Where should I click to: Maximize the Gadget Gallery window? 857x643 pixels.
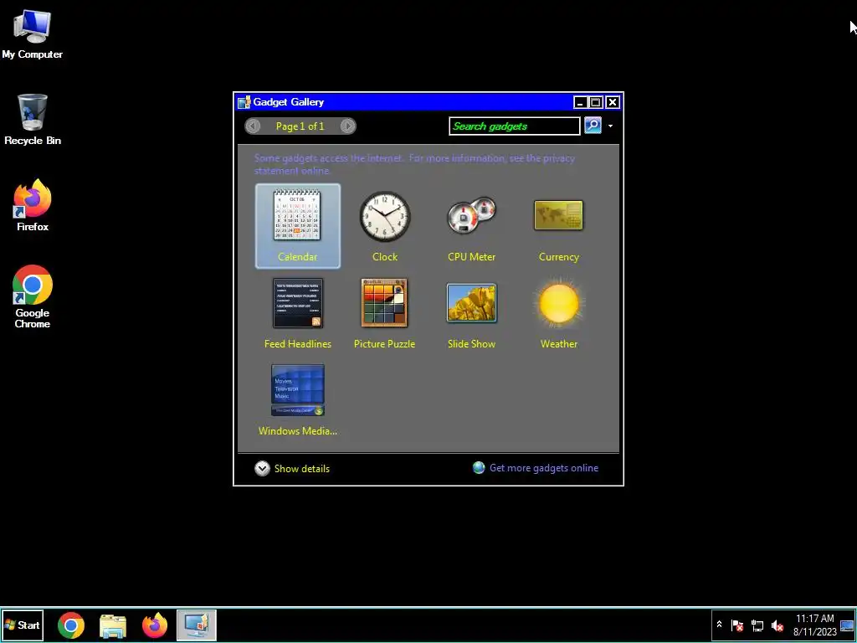tap(596, 102)
